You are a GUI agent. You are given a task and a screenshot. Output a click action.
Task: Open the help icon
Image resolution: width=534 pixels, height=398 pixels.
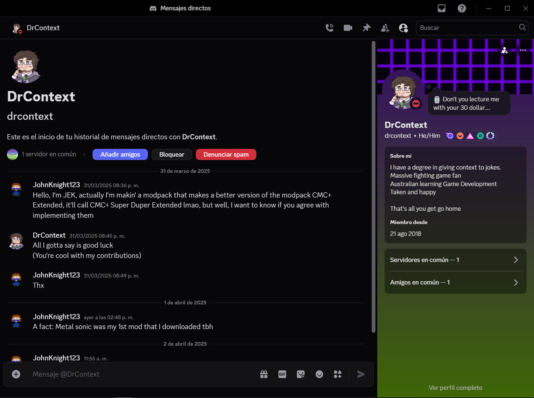(462, 8)
